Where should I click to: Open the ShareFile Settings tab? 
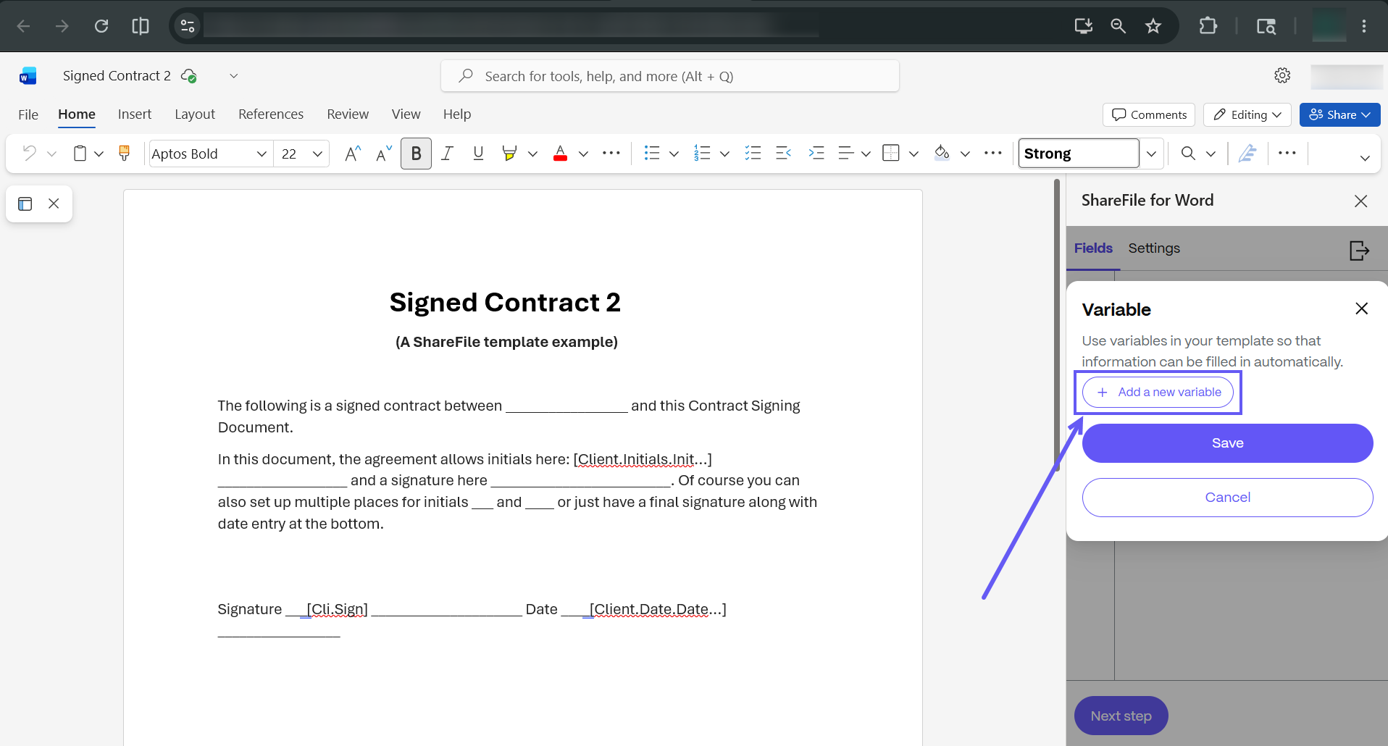(x=1154, y=248)
